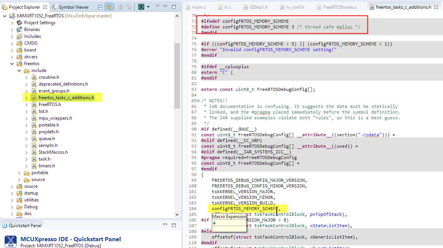443x248 pixels.
Task: Open the main.c editor tab
Action: pos(199,7)
